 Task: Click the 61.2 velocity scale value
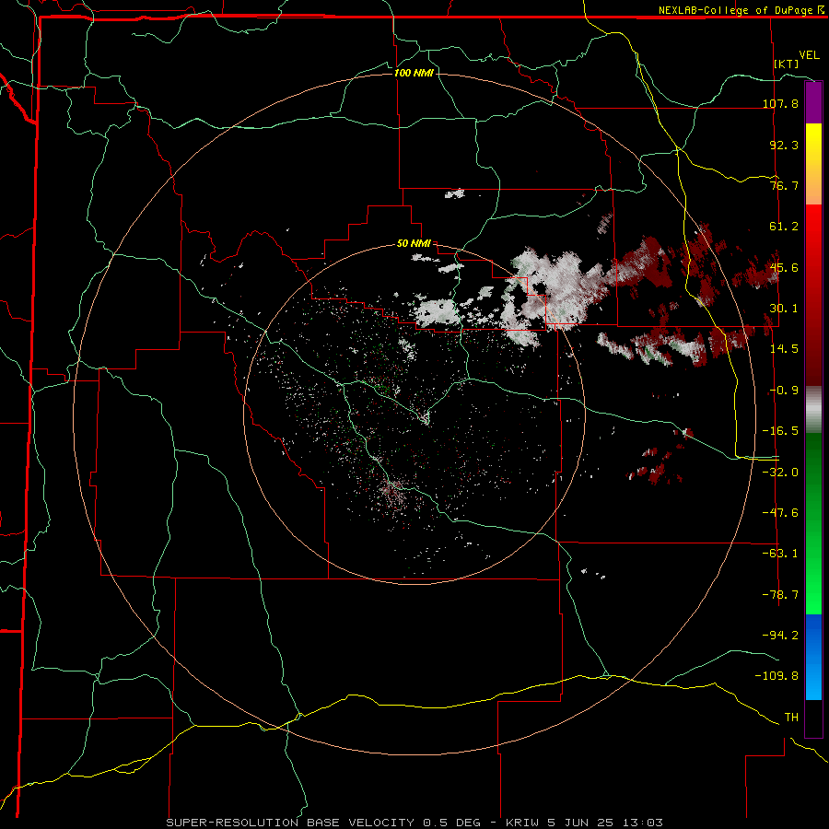click(x=784, y=227)
